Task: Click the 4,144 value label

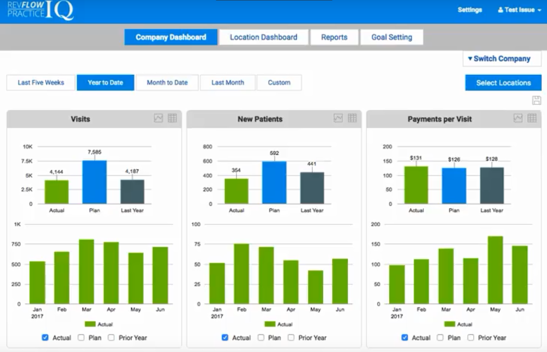Action: click(x=56, y=171)
